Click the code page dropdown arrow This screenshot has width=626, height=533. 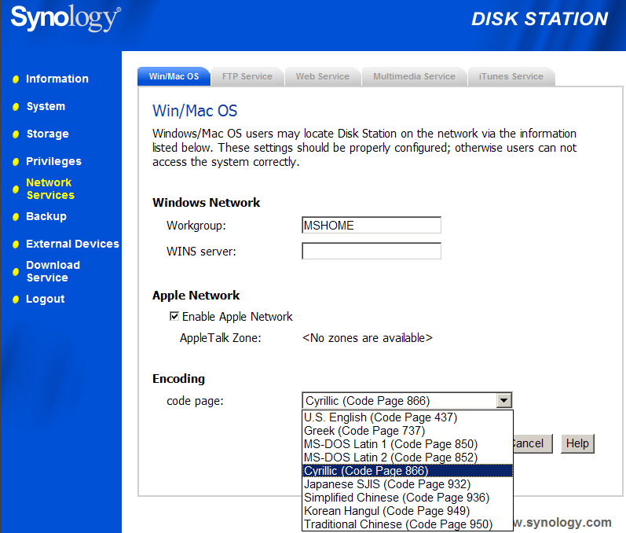pyautogui.click(x=503, y=400)
